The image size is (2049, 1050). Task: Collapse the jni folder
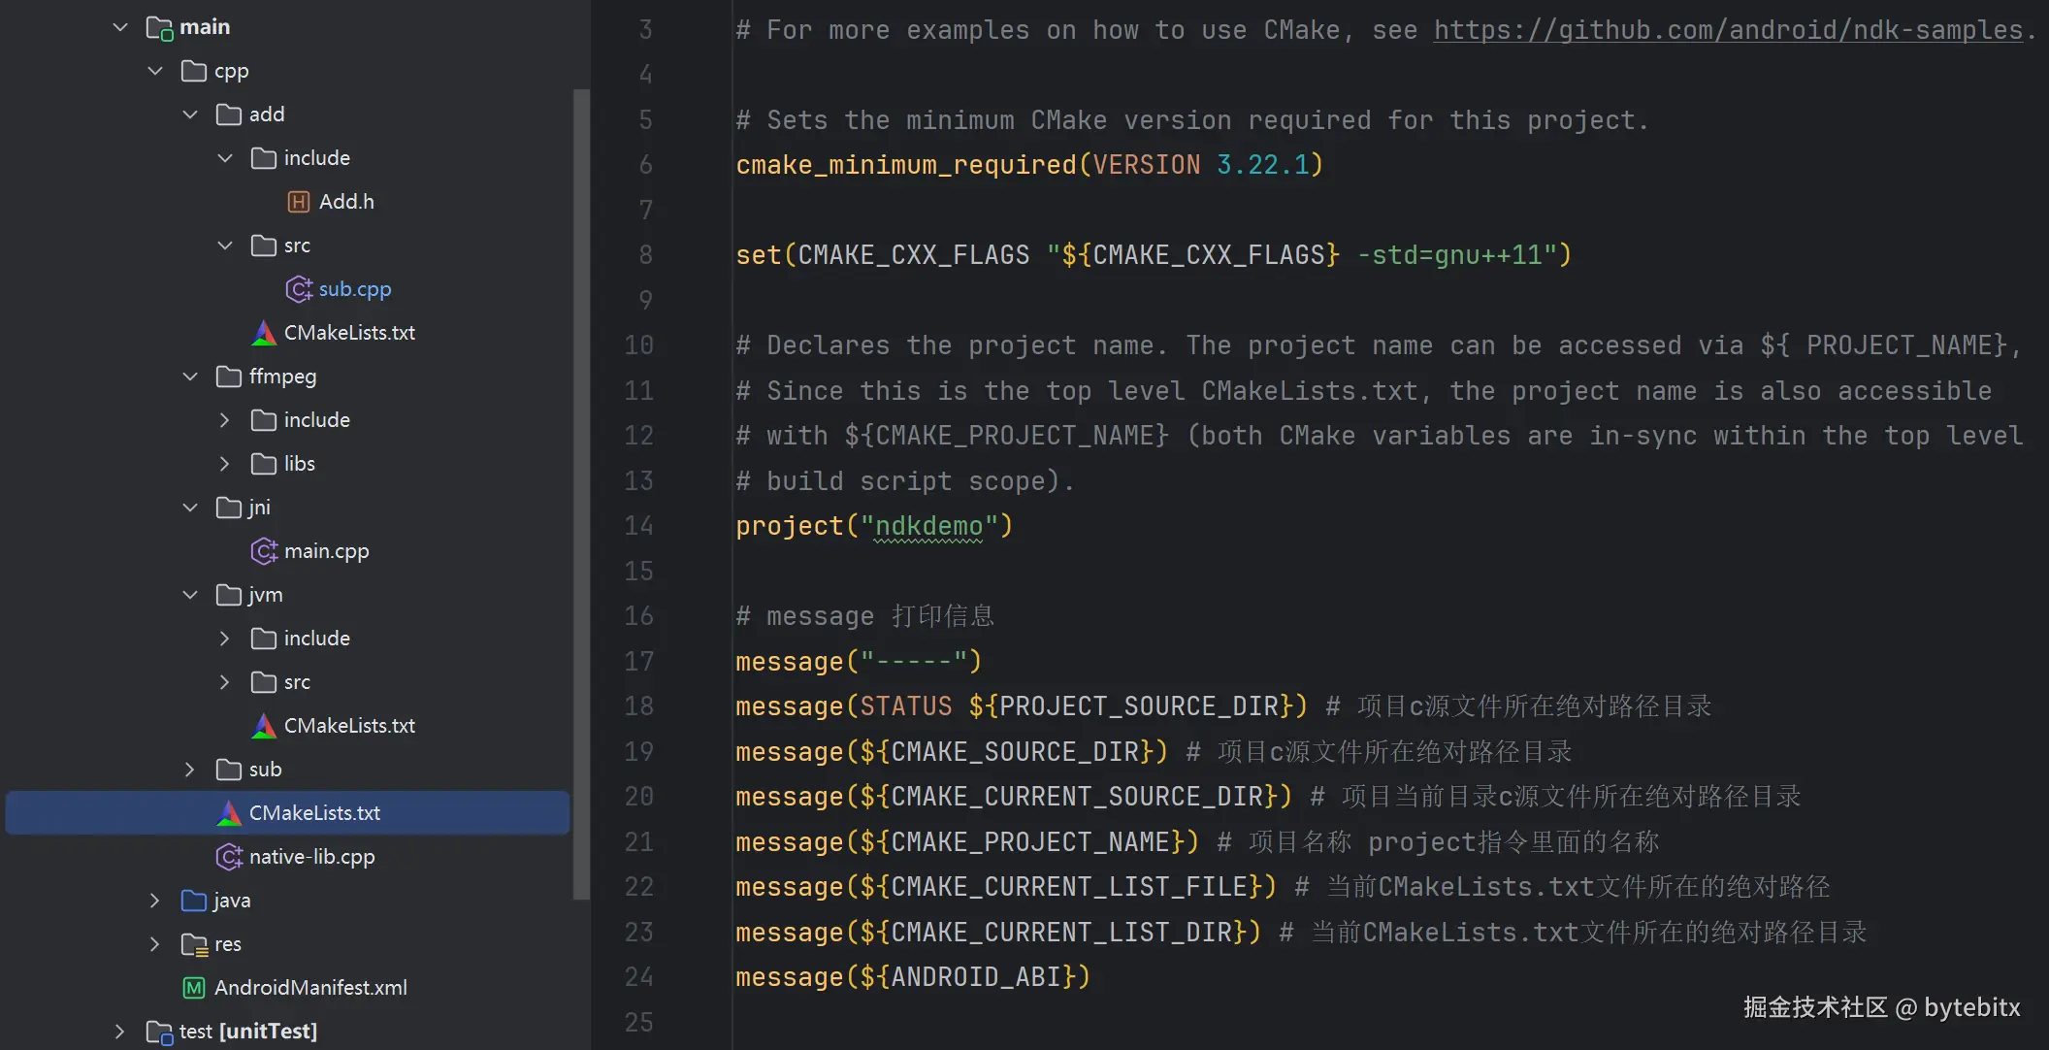190,508
